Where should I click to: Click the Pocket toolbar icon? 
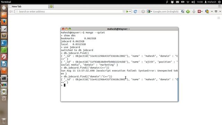(x=216, y=11)
